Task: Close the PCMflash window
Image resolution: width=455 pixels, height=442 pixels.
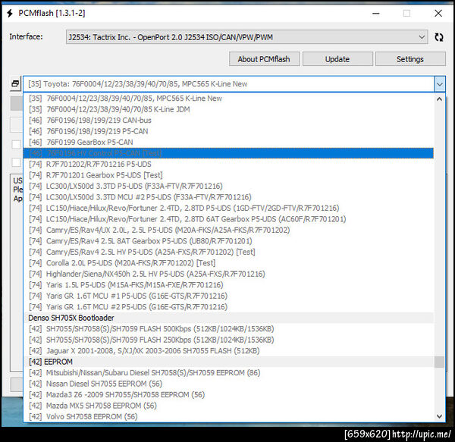Action: coord(438,14)
